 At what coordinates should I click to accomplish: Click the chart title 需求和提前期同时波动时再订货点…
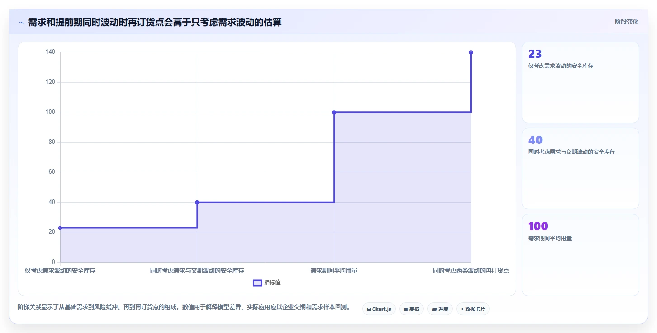coord(155,22)
